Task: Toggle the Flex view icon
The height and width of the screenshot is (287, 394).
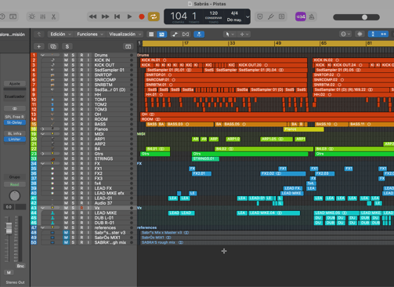Action: click(186, 35)
